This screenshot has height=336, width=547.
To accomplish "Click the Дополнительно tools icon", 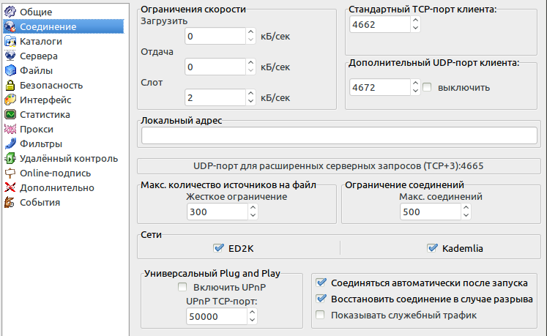I will [10, 187].
